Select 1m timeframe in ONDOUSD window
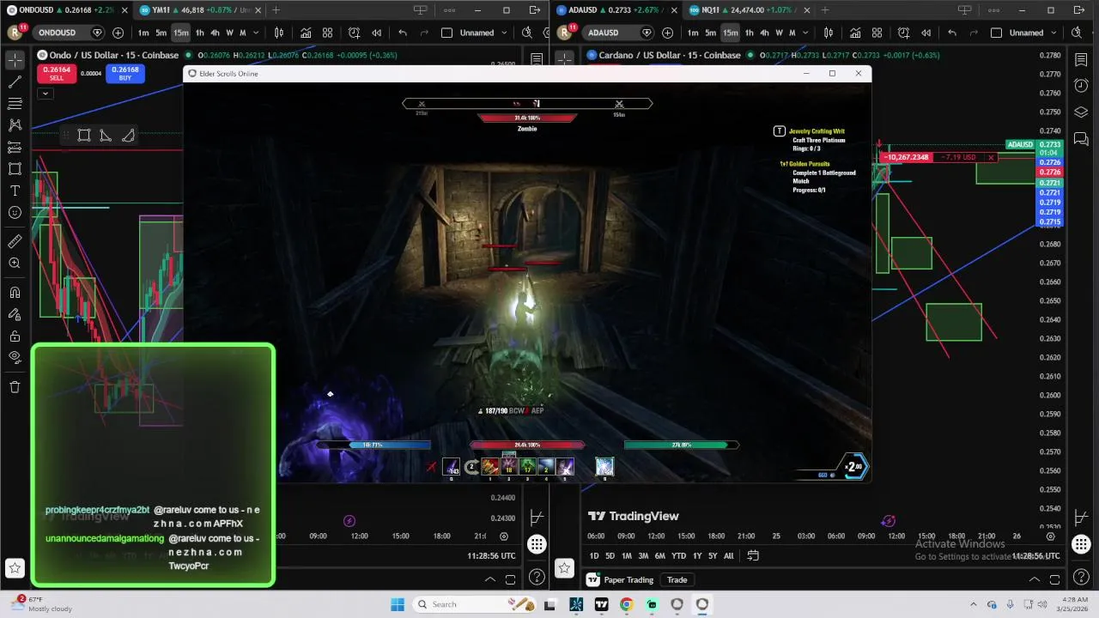1099x618 pixels. (x=143, y=33)
